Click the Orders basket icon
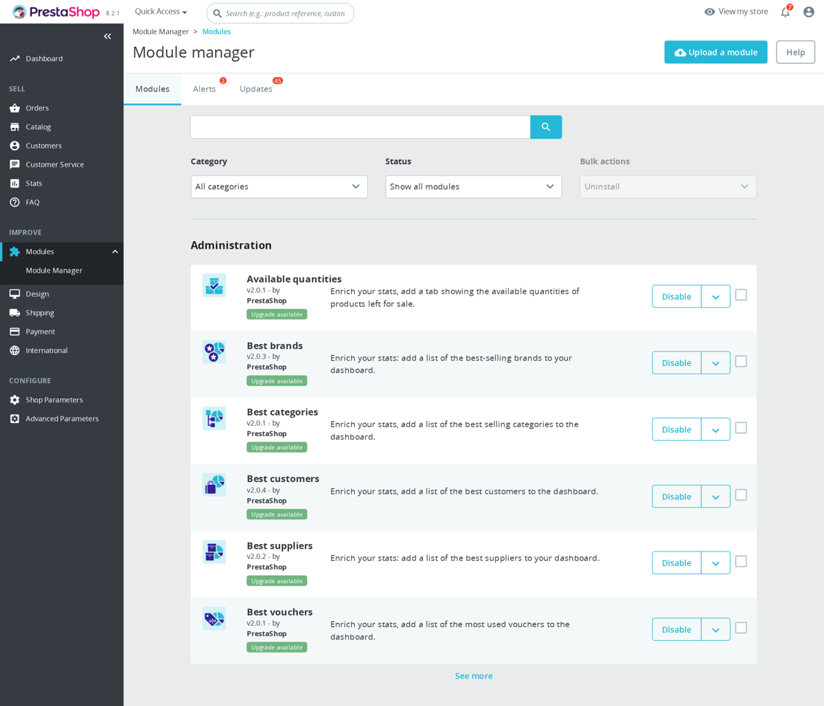Viewport: 824px width, 706px height. 14,108
